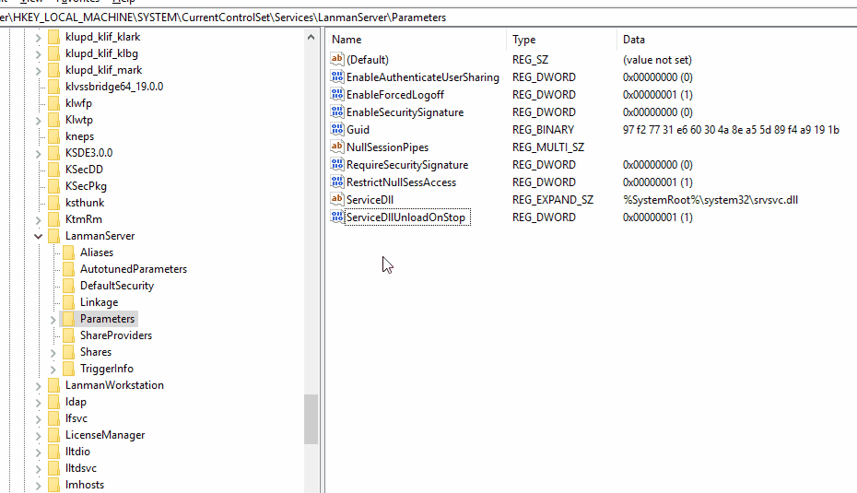Click the LicenseManager folder icon

point(53,435)
